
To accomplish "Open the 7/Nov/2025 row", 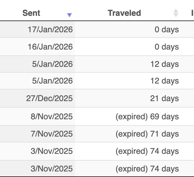I will pyautogui.click(x=51, y=134).
